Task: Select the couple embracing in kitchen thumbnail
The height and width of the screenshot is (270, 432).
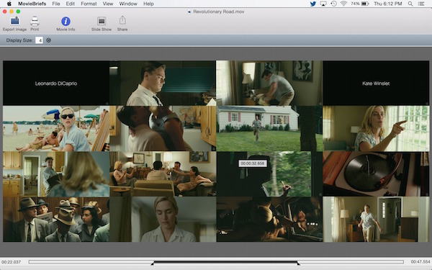Action: coord(163,129)
